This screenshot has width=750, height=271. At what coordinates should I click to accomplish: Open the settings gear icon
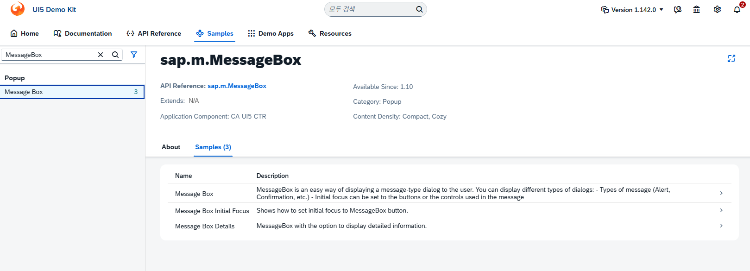pyautogui.click(x=717, y=9)
